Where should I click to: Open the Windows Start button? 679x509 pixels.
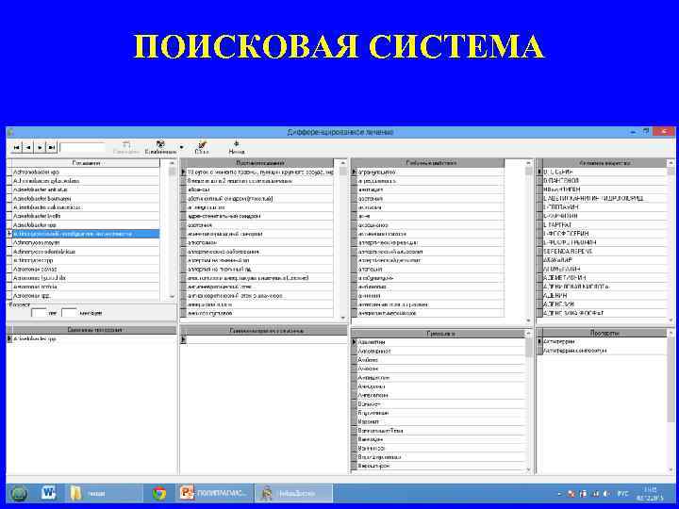click(19, 493)
